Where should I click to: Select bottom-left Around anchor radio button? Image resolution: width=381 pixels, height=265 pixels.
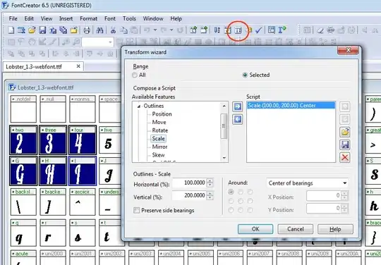[x=231, y=210]
